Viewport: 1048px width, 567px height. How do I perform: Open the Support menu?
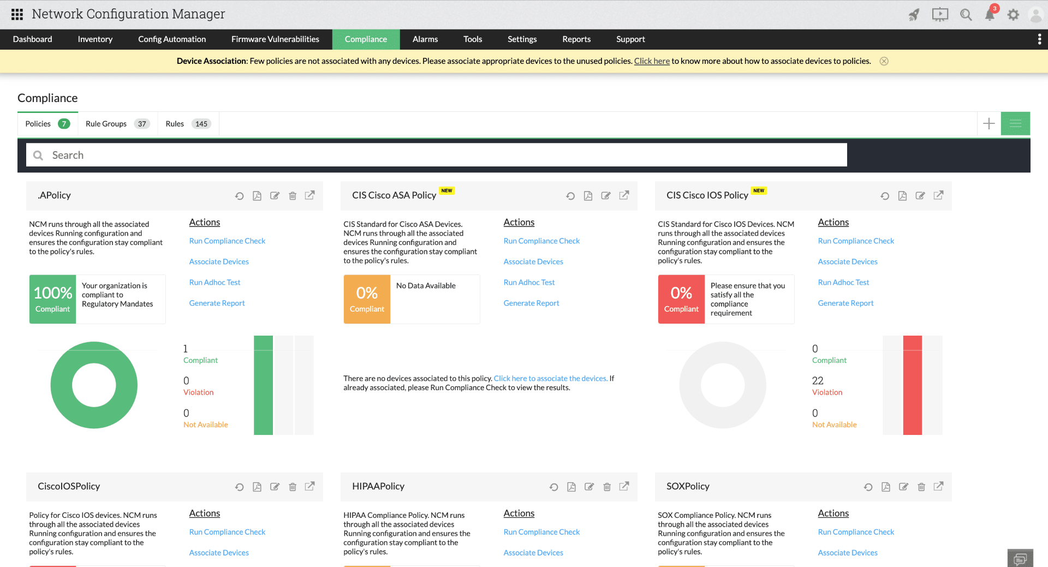pyautogui.click(x=630, y=39)
